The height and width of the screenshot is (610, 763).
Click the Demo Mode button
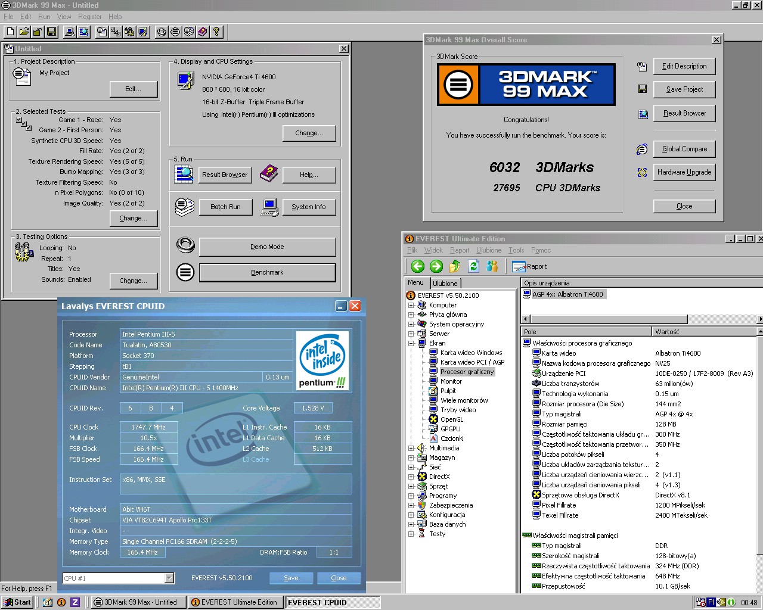pyautogui.click(x=267, y=247)
